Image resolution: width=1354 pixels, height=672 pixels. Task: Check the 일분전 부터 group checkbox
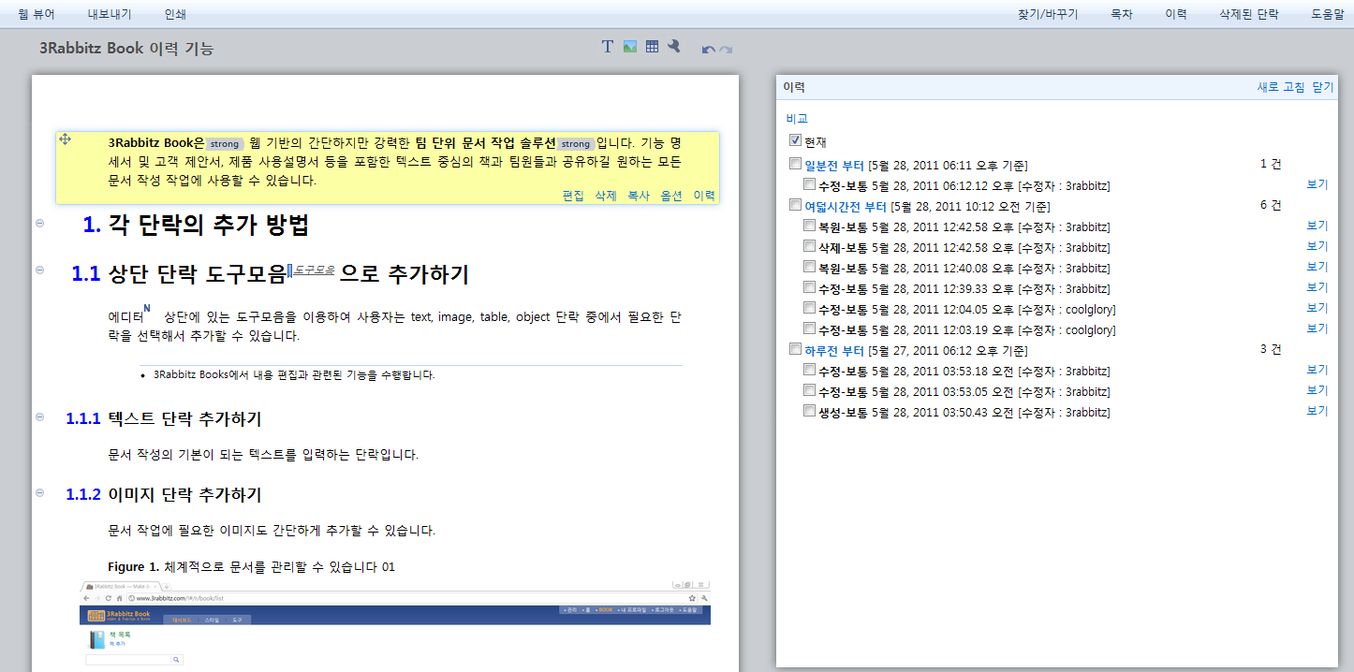[796, 164]
